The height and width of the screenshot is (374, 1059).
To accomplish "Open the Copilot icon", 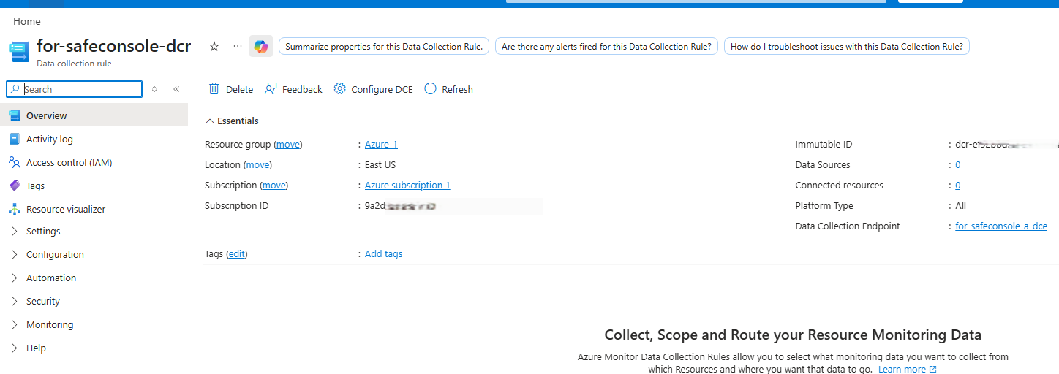I will [261, 46].
